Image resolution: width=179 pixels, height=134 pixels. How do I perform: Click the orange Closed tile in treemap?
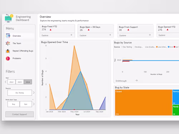[x=144, y=103]
